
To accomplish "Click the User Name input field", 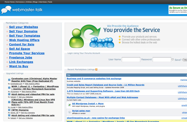I will [131, 59].
